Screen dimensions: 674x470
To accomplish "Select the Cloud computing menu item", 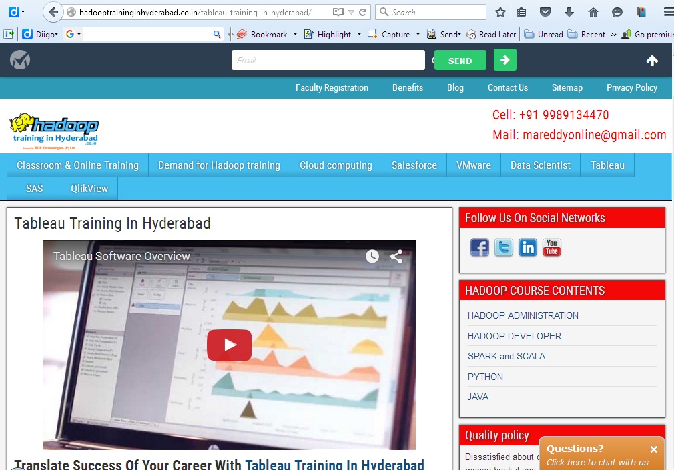I will tap(336, 165).
